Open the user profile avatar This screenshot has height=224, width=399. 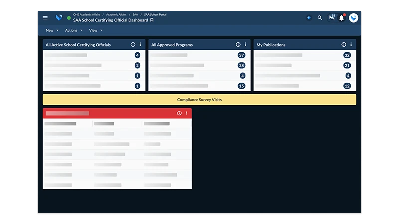(353, 18)
